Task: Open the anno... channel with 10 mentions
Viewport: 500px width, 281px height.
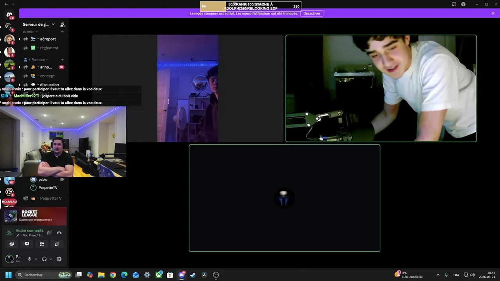Action: coord(43,67)
